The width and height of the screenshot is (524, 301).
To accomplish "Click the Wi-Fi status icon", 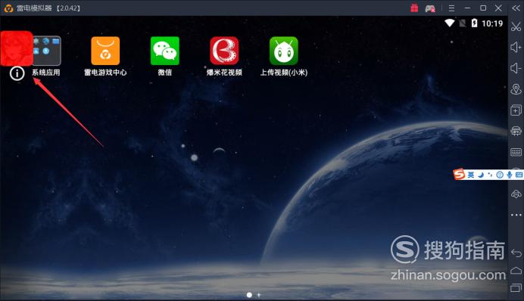I will click(450, 23).
